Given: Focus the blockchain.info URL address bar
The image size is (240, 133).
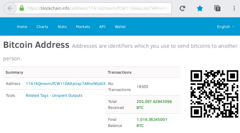Looking at the screenshot, I should [x=98, y=8].
